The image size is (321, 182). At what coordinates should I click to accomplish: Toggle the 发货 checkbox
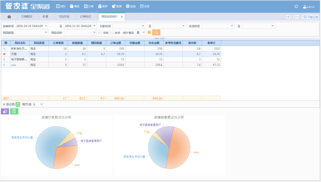point(112,32)
